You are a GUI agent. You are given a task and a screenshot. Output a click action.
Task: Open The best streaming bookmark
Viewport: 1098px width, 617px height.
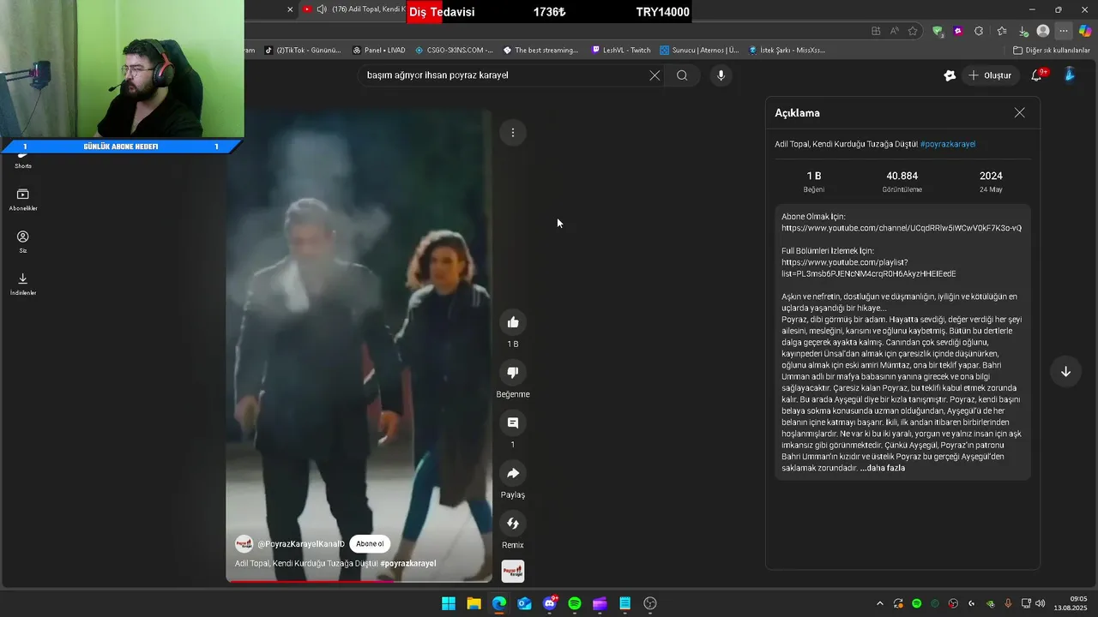541,51
